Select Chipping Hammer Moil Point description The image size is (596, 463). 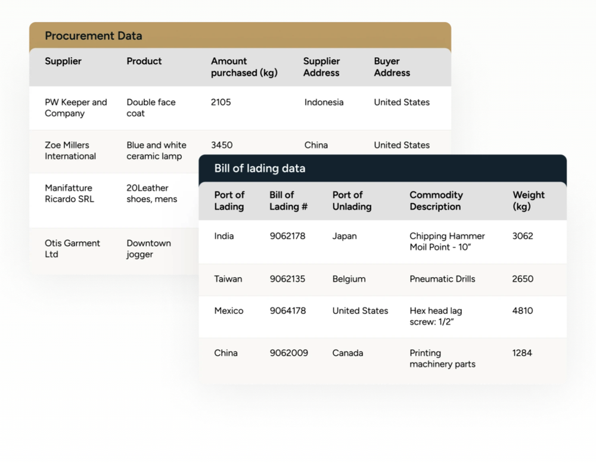point(447,241)
